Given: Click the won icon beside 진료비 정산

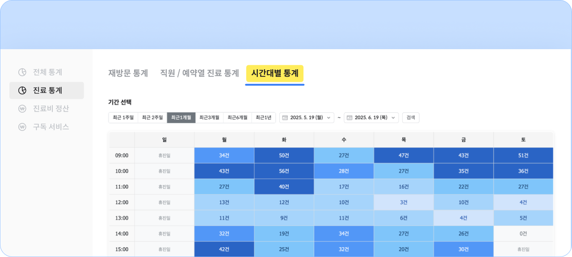Looking at the screenshot, I should point(22,109).
